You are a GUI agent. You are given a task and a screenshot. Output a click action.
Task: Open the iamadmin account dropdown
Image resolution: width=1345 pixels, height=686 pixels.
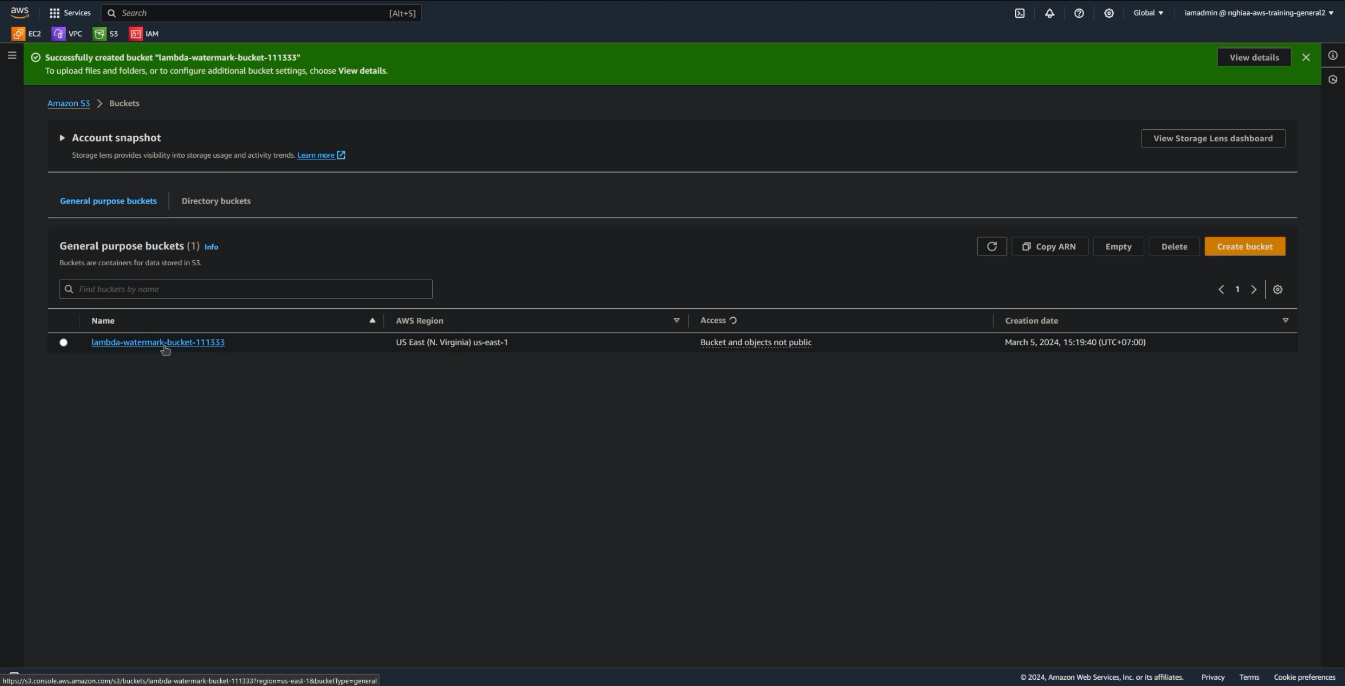pos(1259,13)
